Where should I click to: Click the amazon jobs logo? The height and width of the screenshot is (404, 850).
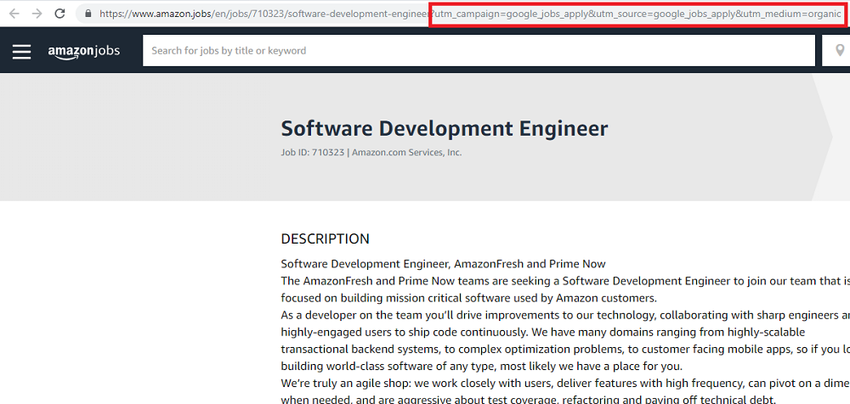pos(84,51)
